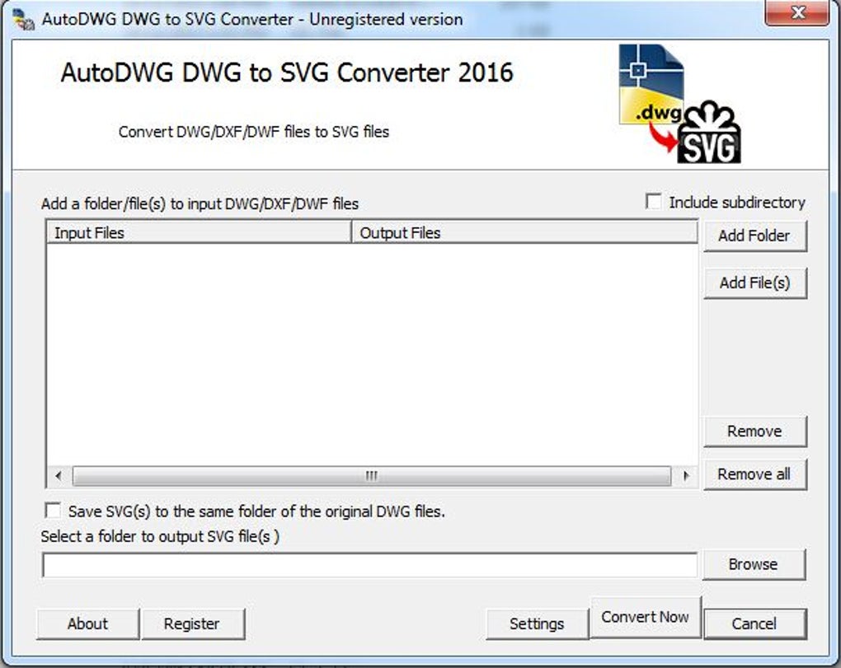
Task: Close the converter window
Action: pyautogui.click(x=797, y=12)
